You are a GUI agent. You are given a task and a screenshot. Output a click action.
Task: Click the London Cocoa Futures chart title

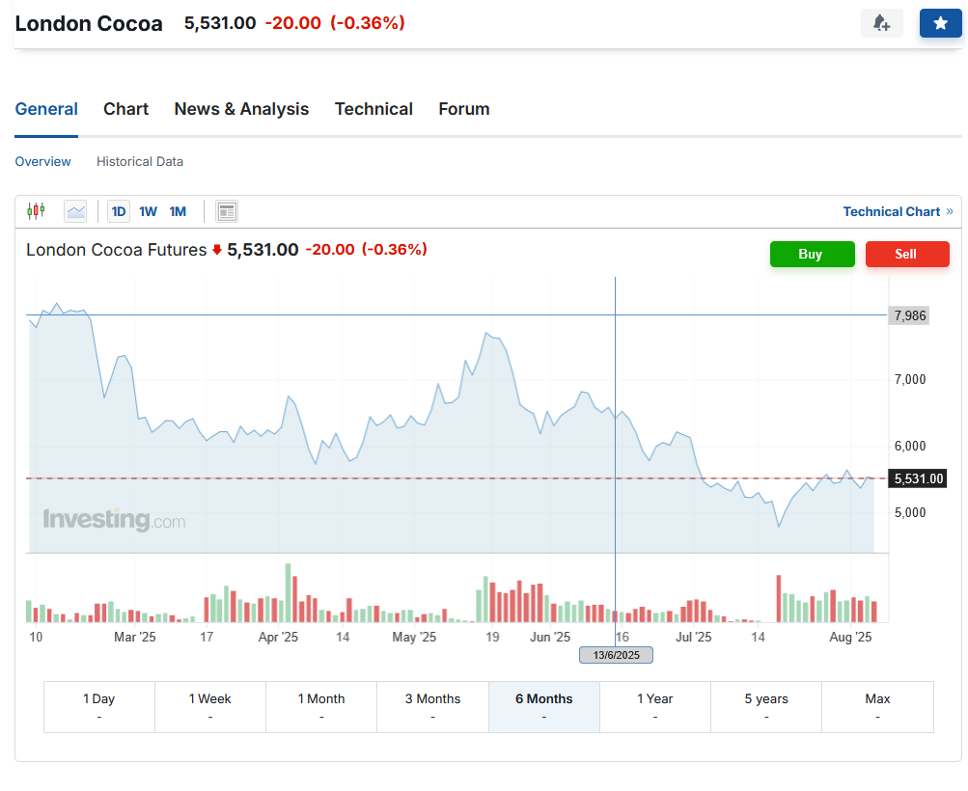click(x=116, y=250)
